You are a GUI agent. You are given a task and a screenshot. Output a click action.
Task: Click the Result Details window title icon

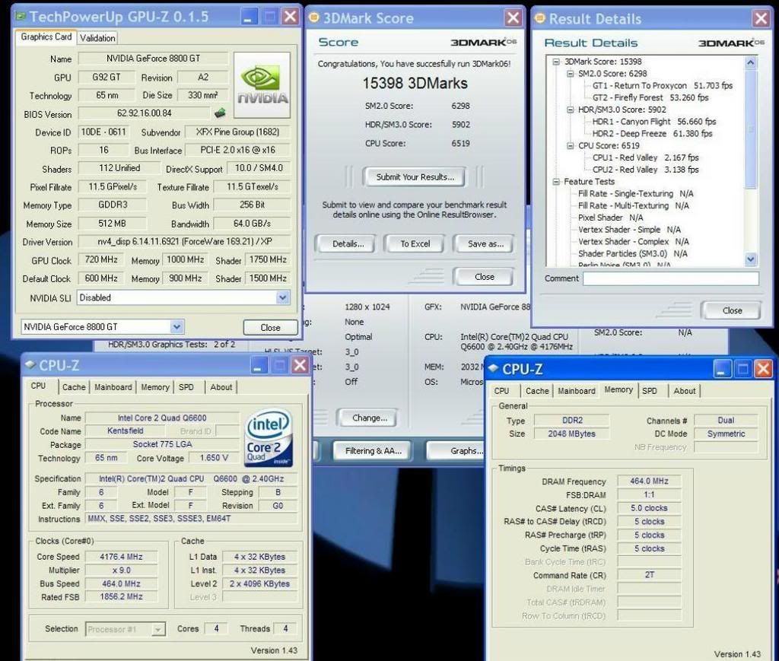tap(539, 18)
